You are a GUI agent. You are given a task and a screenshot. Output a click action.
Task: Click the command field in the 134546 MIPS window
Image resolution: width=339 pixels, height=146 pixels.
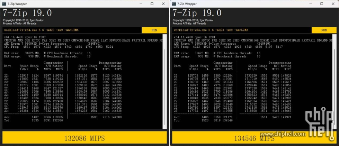[x=241, y=30]
